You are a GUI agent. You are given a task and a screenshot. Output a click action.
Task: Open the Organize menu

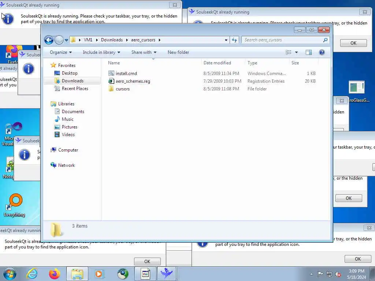(61, 52)
